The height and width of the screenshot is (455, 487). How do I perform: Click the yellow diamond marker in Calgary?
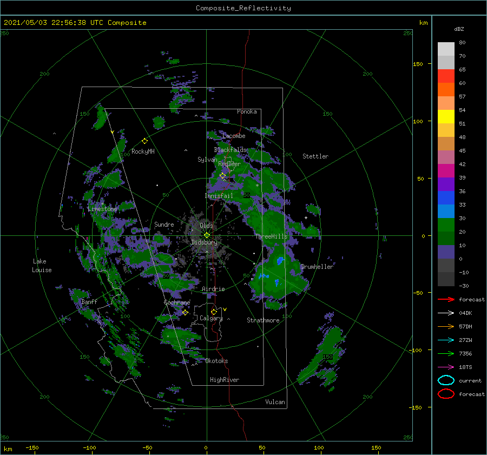pyautogui.click(x=214, y=312)
